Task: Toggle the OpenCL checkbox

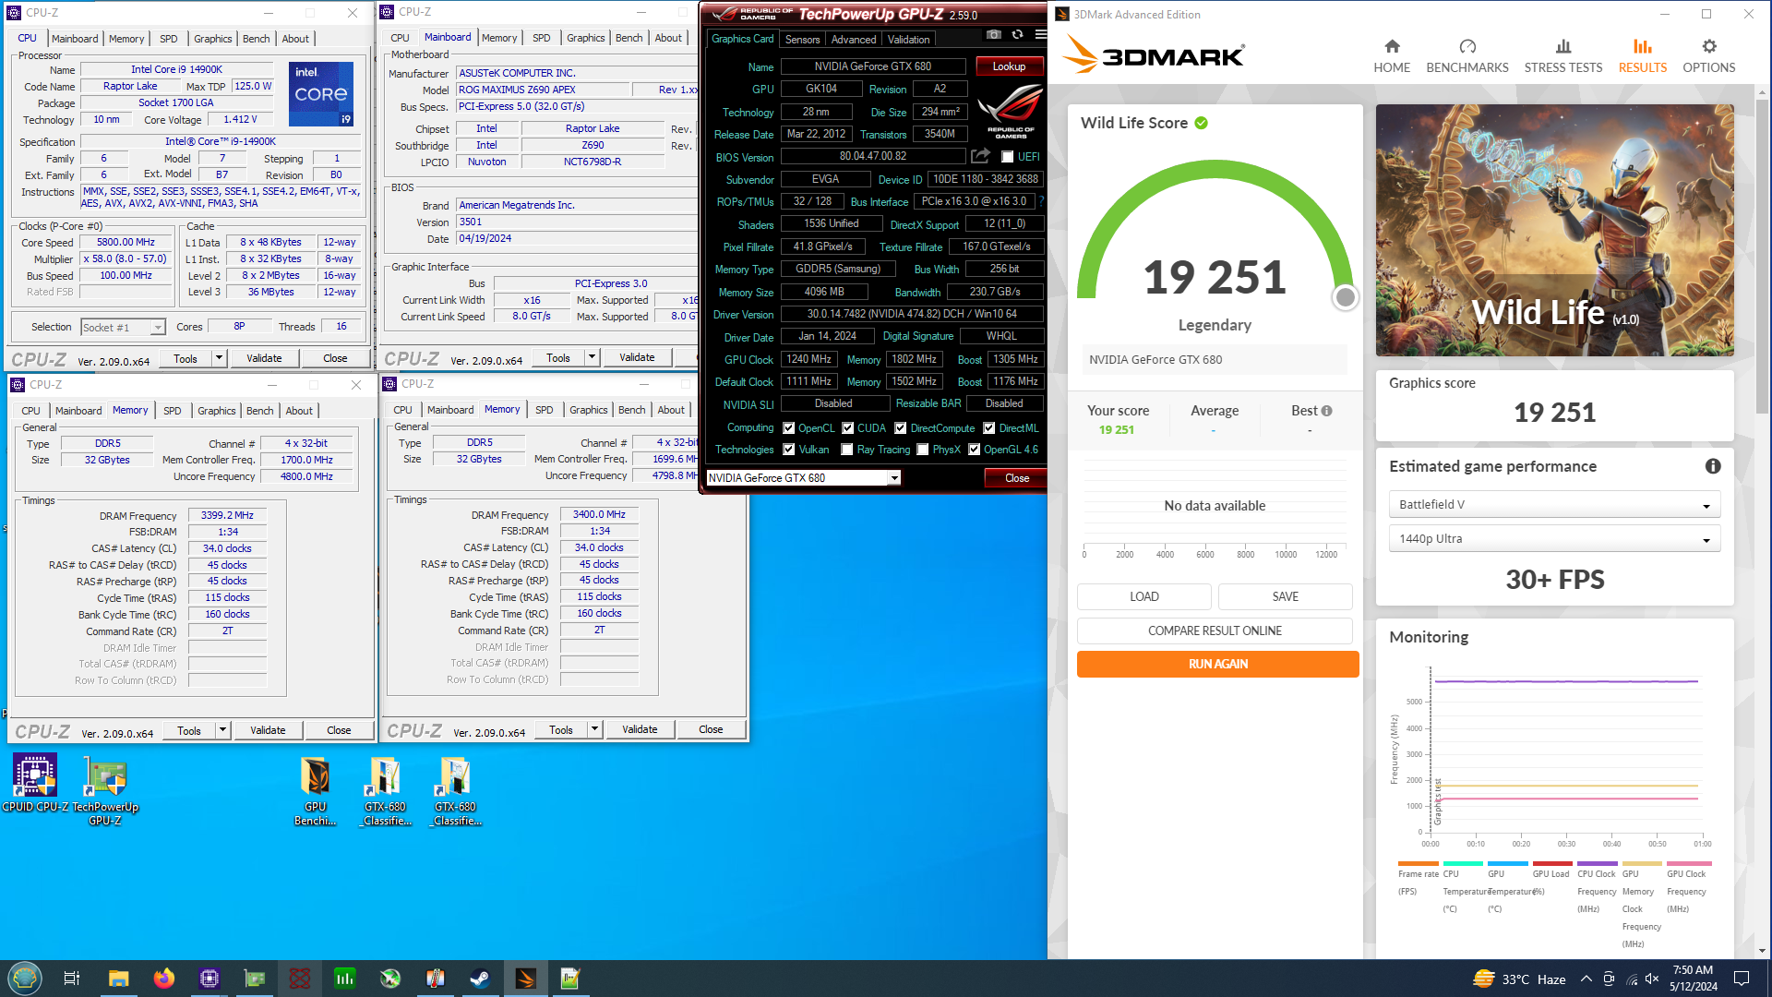Action: pos(789,428)
